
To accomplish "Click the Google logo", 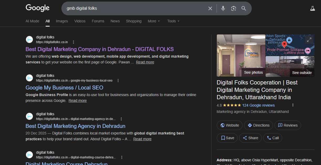I will pos(38,8).
